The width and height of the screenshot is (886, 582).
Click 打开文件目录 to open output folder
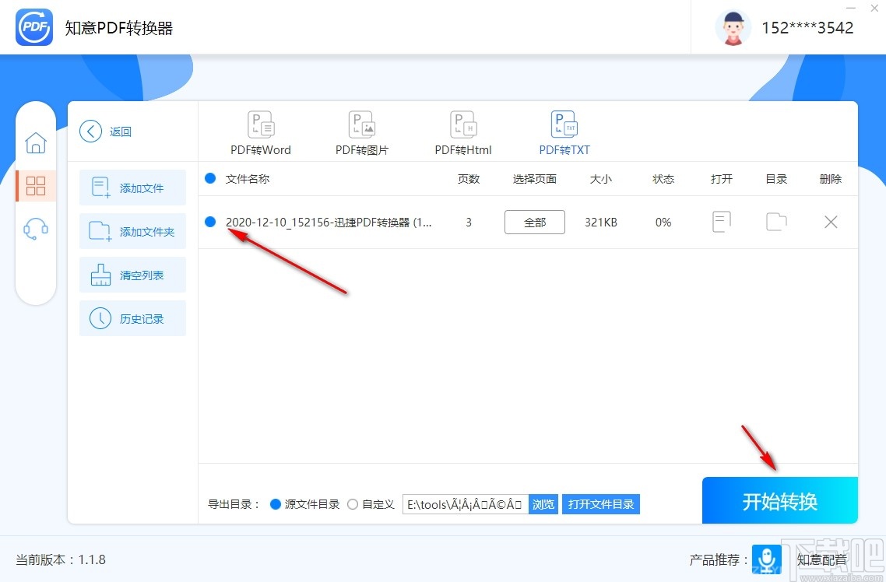click(600, 503)
